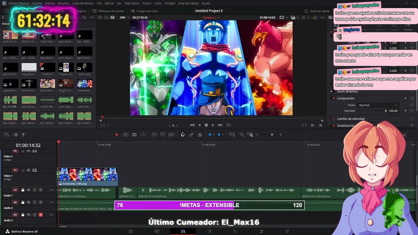Open the Biblioteca de sonidos panel
418x235 pixels.
point(109,11)
